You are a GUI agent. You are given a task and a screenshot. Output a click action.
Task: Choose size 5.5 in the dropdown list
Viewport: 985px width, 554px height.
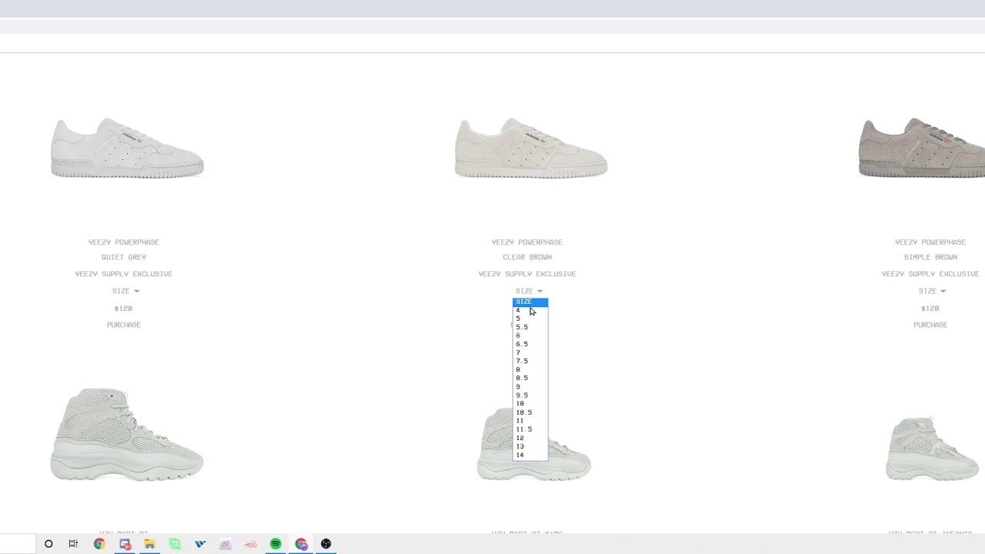pos(530,327)
